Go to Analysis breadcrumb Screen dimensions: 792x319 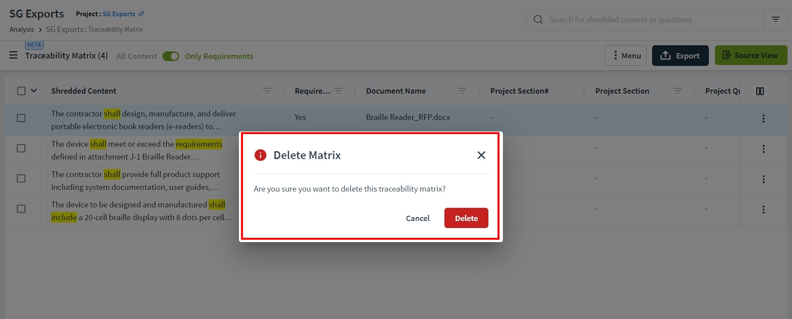click(22, 29)
